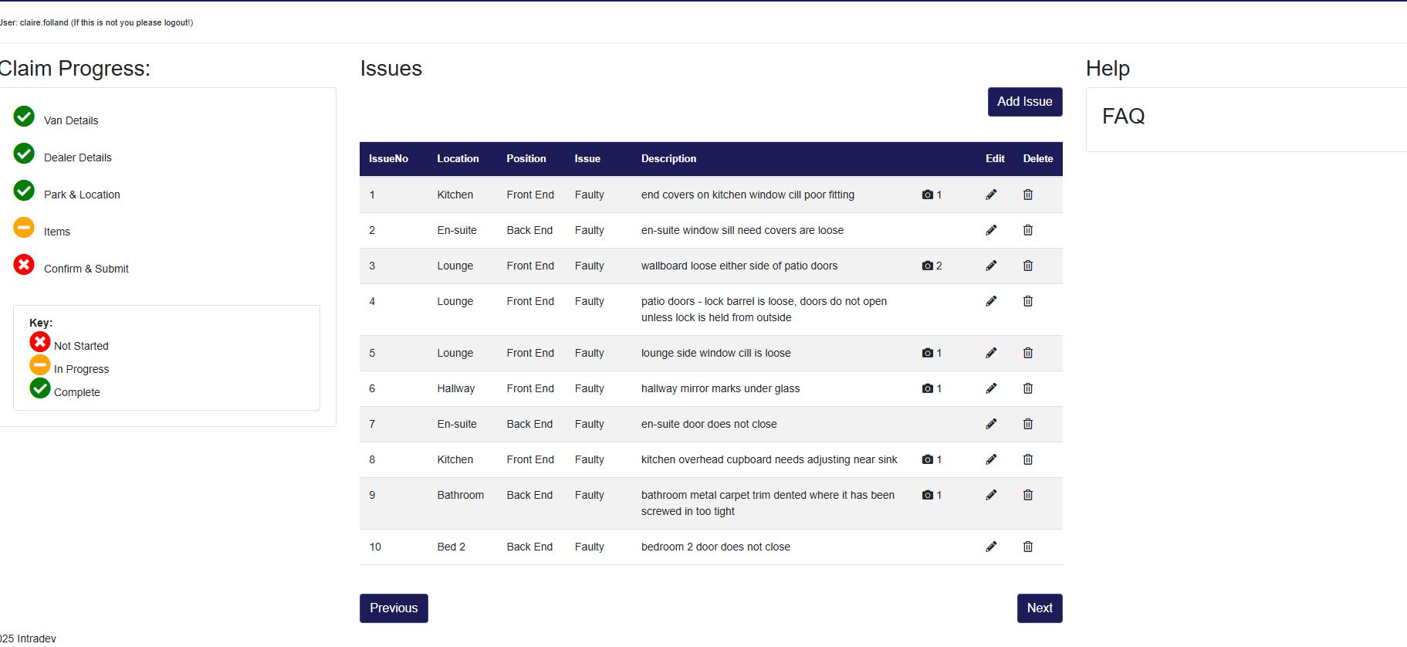Select the Park & Location step

(x=82, y=195)
